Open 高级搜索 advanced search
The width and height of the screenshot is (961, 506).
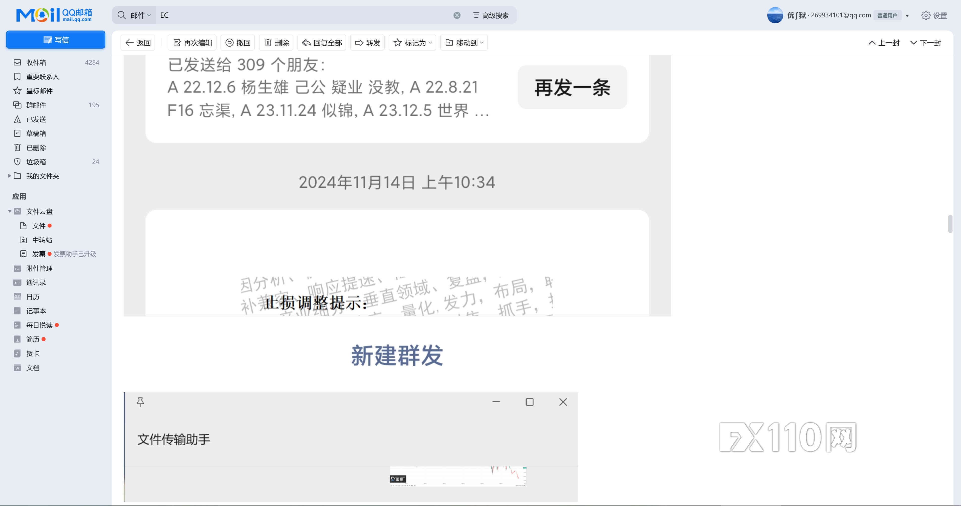491,15
